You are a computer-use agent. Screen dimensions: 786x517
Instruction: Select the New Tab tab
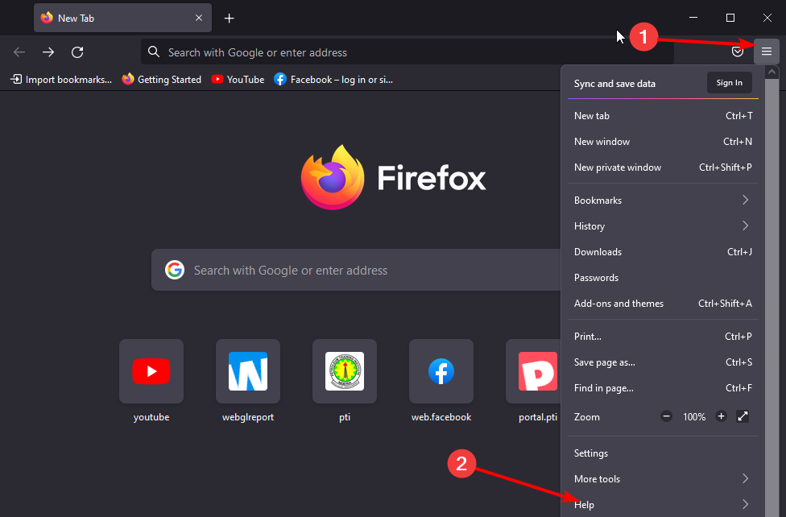[122, 18]
